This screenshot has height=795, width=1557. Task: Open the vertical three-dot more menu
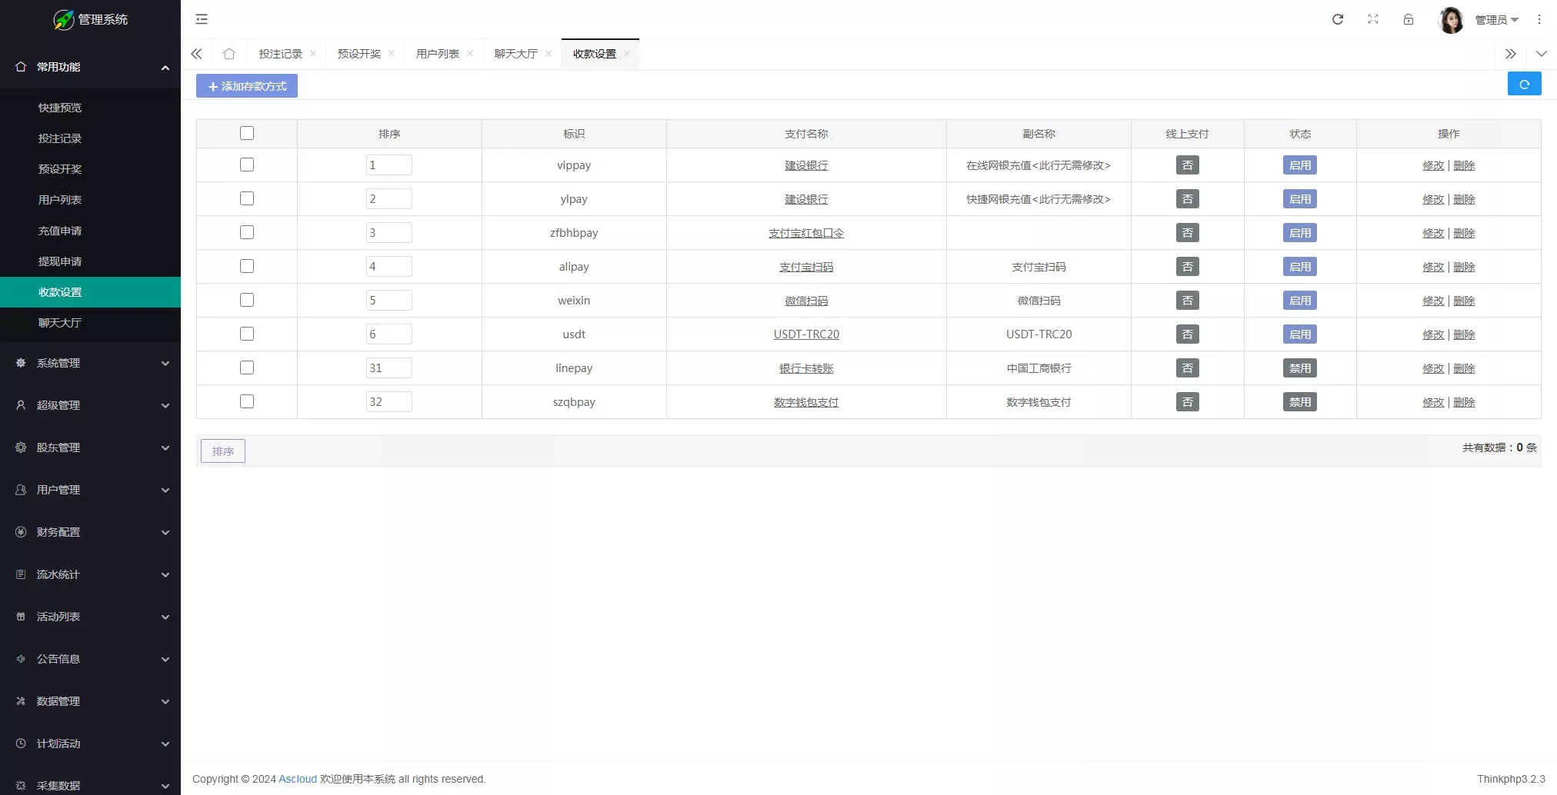(x=1539, y=19)
